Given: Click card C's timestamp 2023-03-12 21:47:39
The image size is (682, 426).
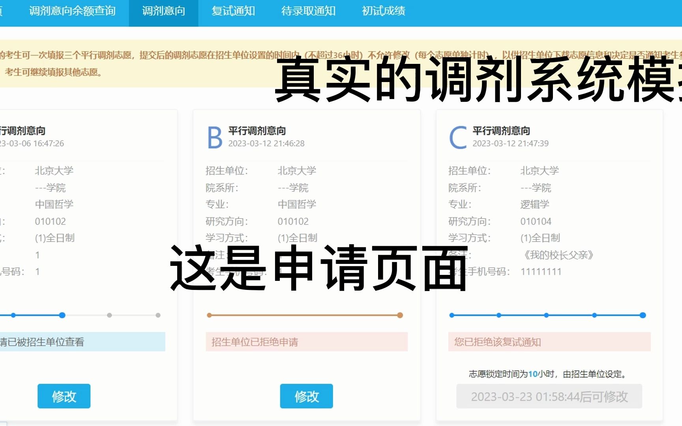Looking at the screenshot, I should (x=510, y=143).
